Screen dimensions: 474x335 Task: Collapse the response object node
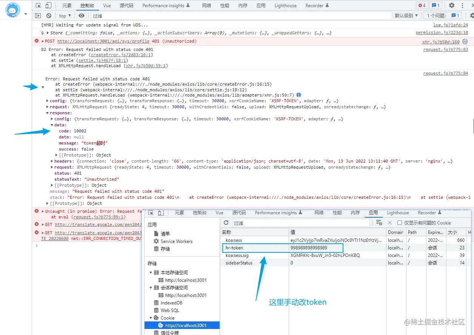pyautogui.click(x=47, y=113)
